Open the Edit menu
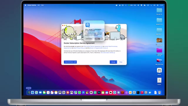The height and width of the screenshot is (106, 188). click(x=38, y=5)
